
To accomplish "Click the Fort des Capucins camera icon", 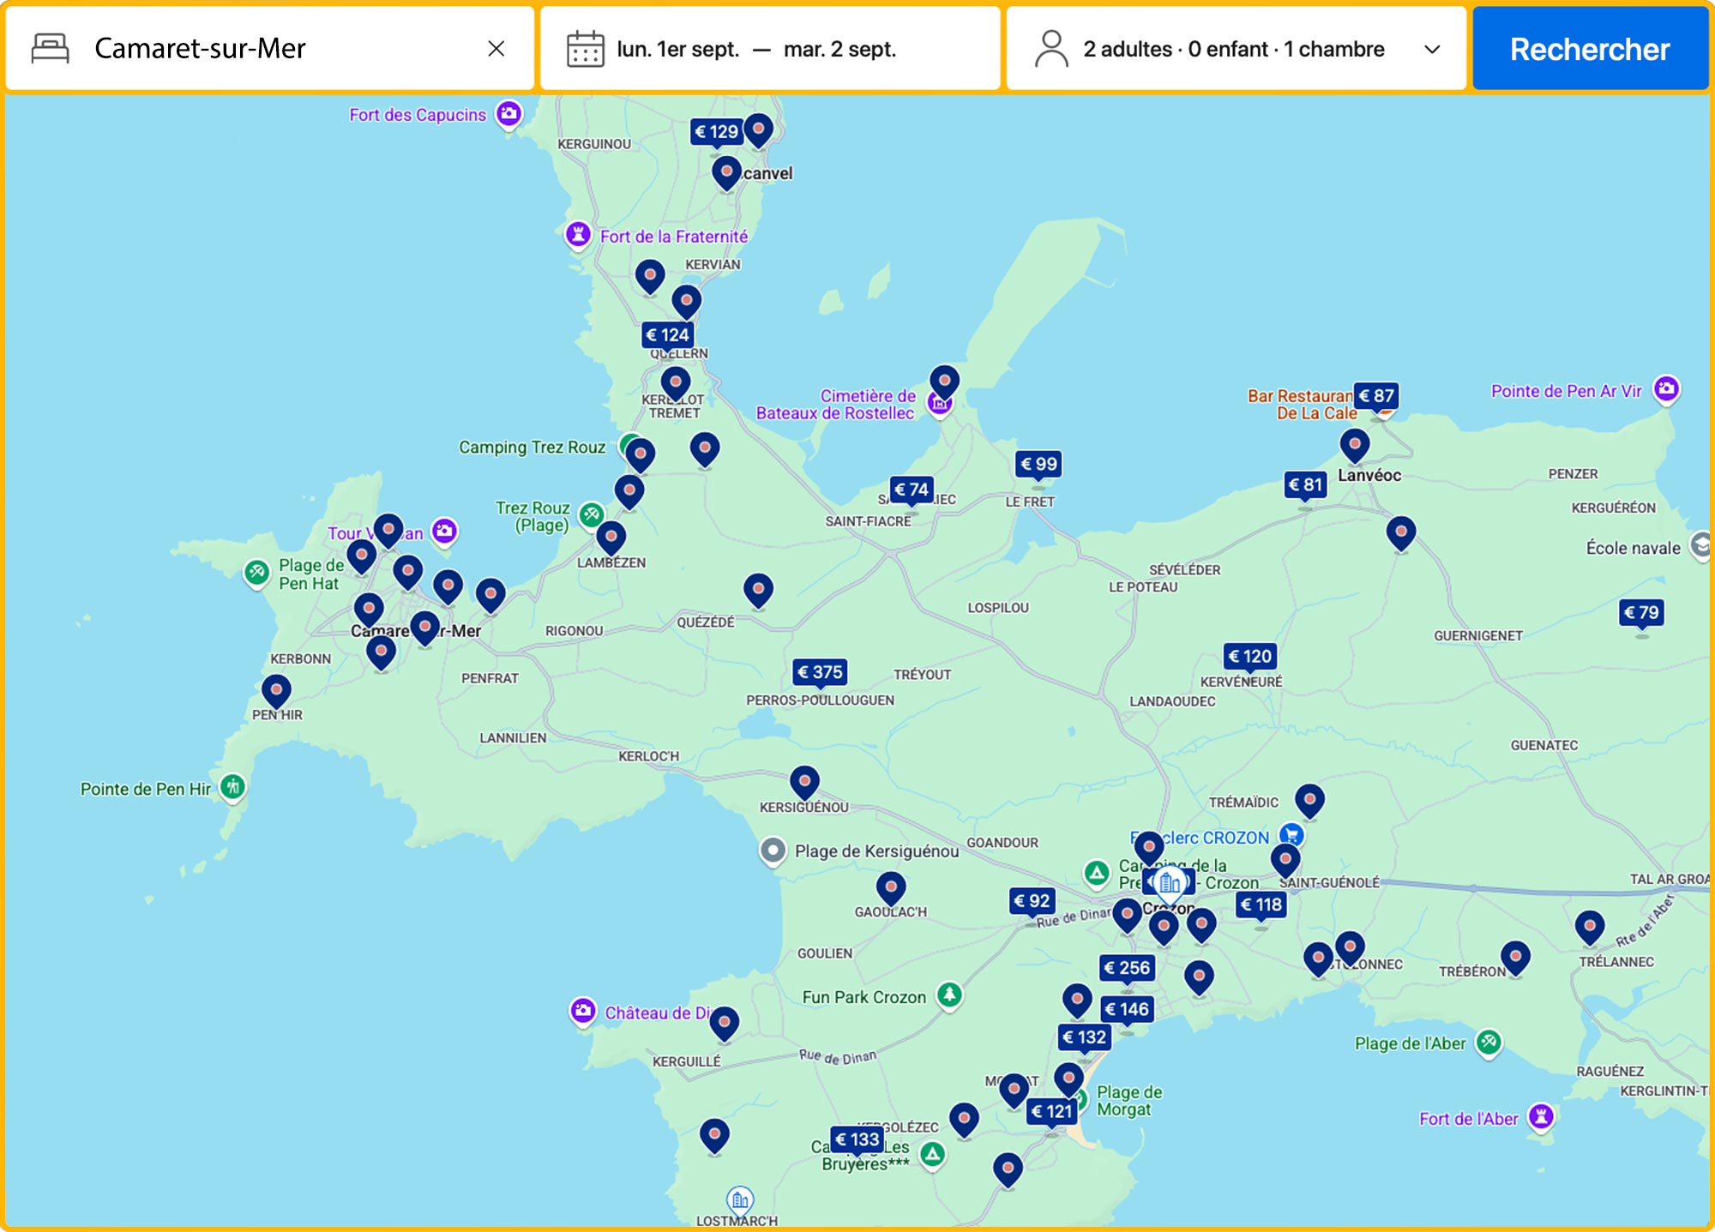I will (509, 113).
